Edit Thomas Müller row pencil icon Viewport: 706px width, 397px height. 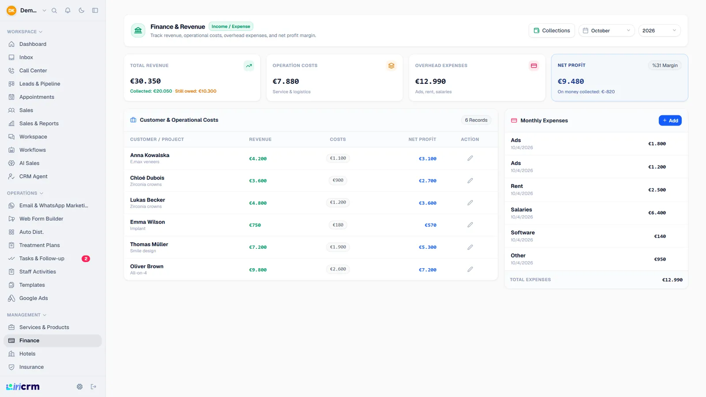click(x=470, y=247)
